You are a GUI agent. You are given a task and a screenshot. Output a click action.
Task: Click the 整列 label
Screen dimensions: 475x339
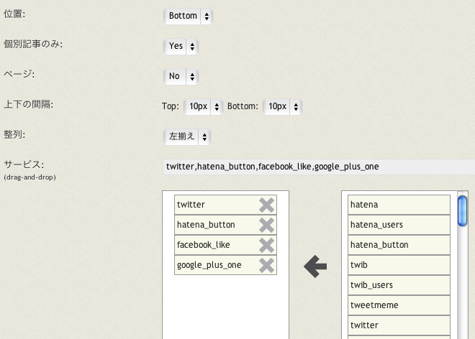pos(14,135)
